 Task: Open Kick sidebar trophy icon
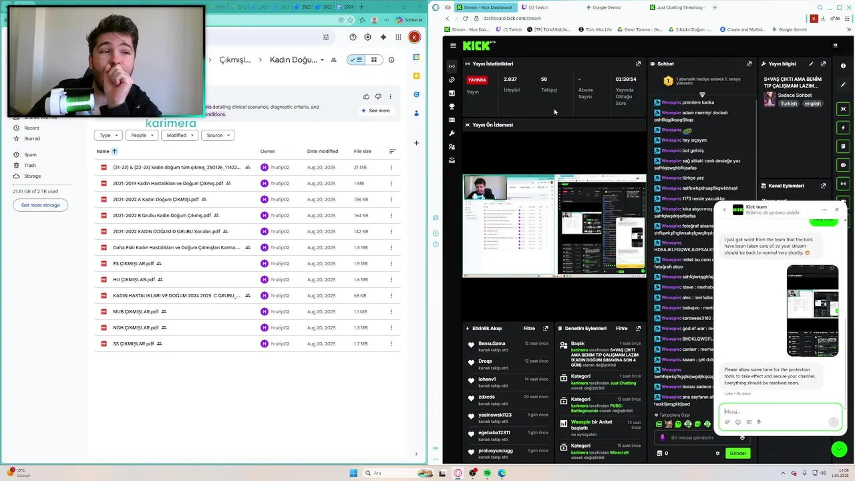(x=452, y=107)
